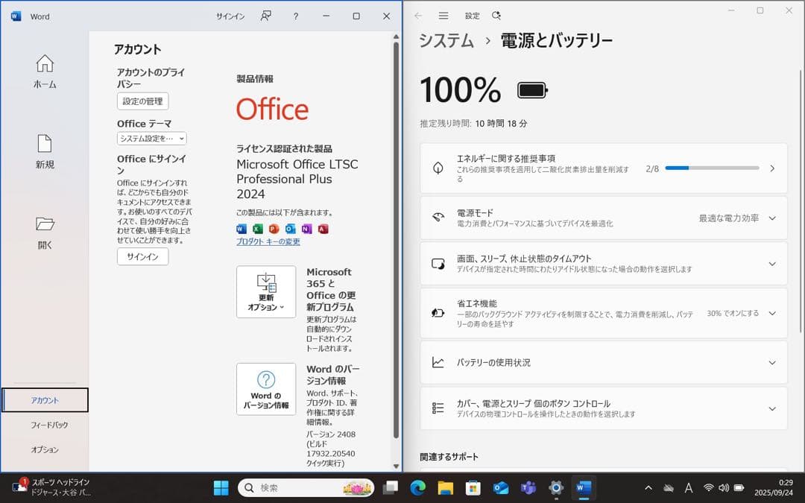Open the 開く (Open) file page in Word
This screenshot has height=503, width=805.
[45, 232]
